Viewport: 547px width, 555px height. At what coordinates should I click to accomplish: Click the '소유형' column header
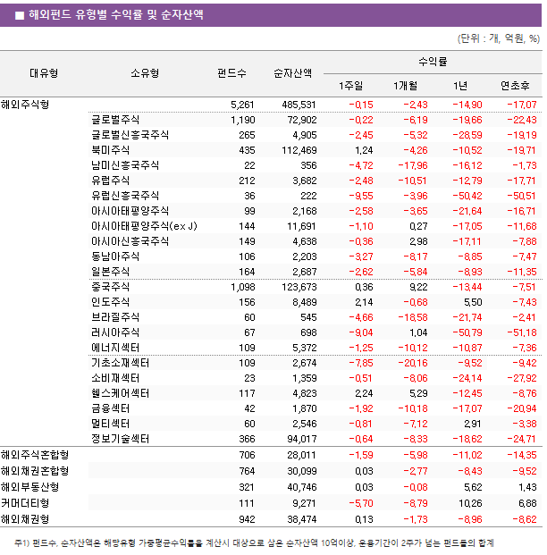(x=145, y=73)
